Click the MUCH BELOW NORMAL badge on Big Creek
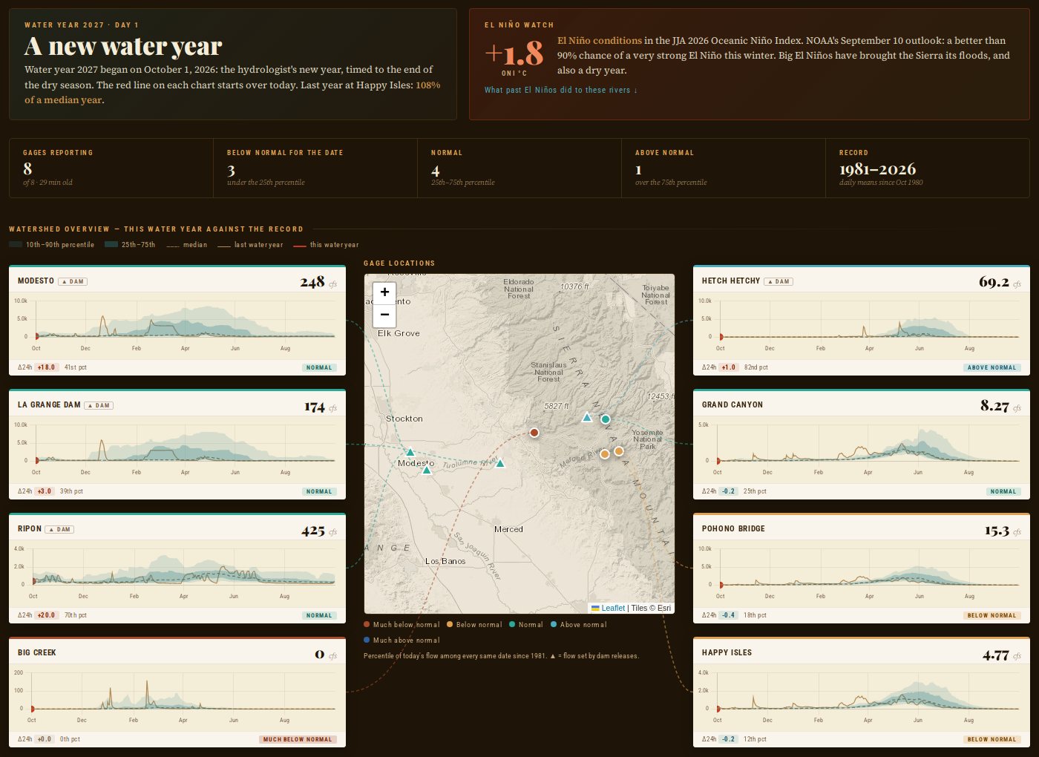Viewport: 1039px width, 757px height. 298,739
